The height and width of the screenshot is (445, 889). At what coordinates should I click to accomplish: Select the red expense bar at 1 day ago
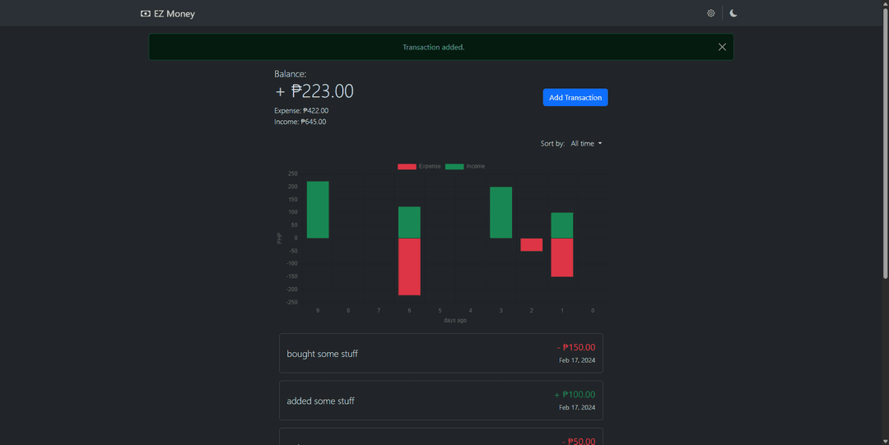(x=561, y=257)
